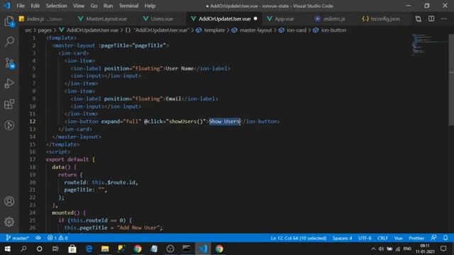Click the watch eye icon in status bar

[x=38, y=238]
